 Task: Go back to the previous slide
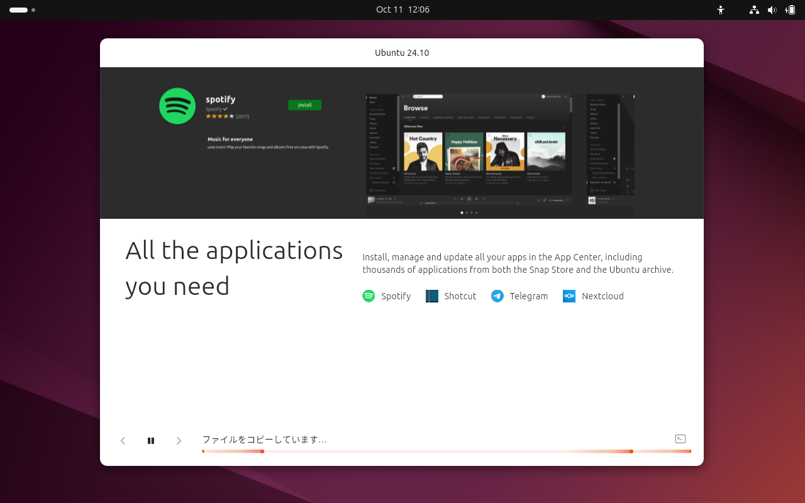[123, 440]
